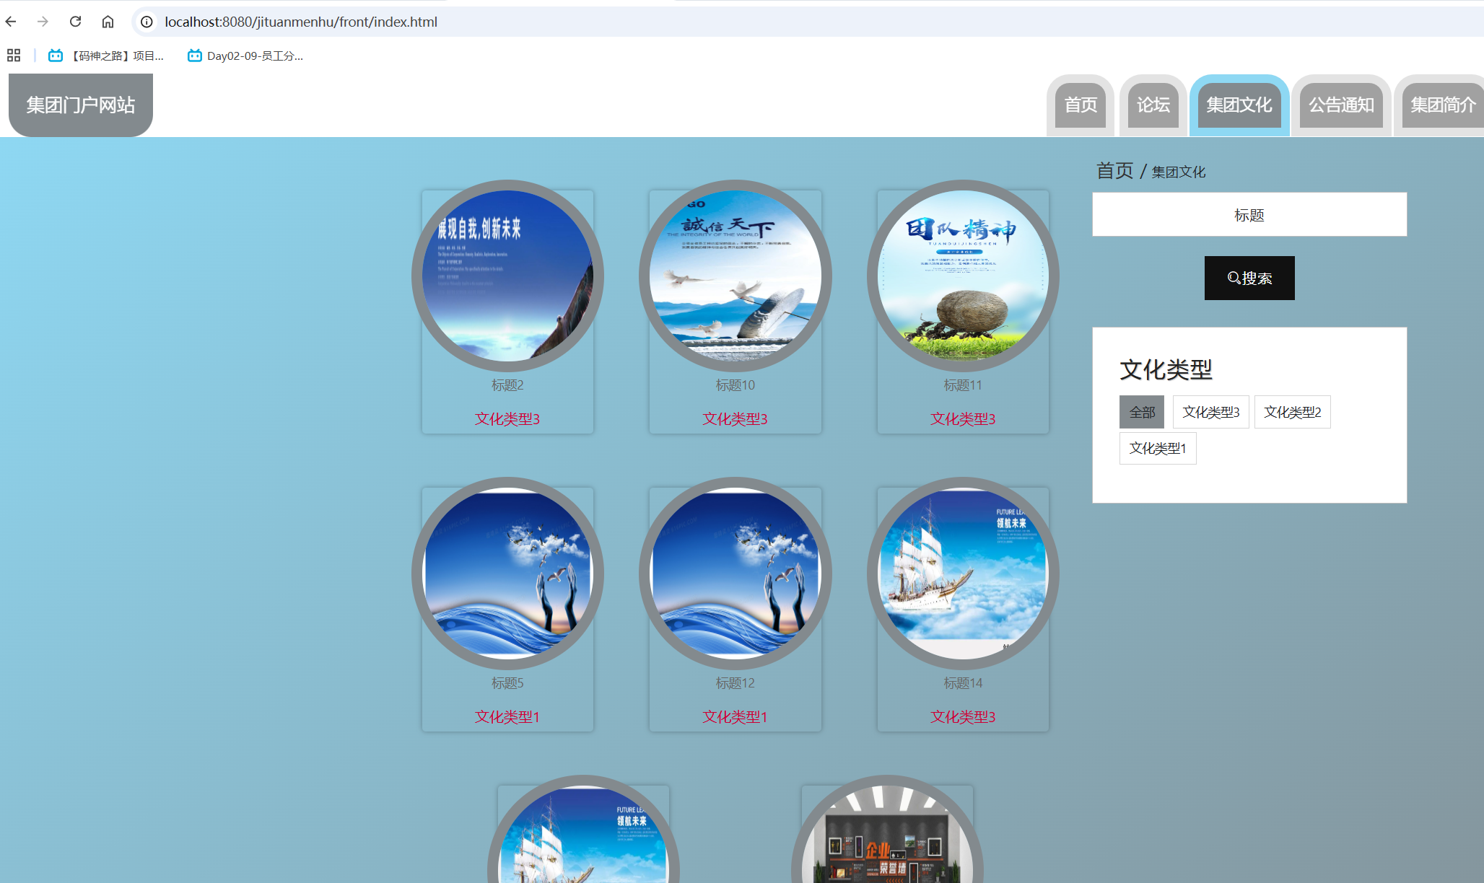Click the 标题2 title text

click(x=507, y=385)
